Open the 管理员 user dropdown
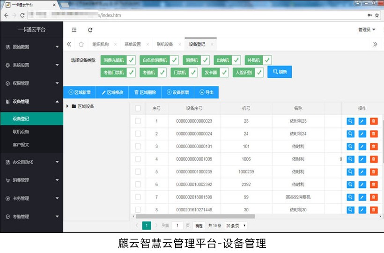The height and width of the screenshot is (253, 384). 367,30
